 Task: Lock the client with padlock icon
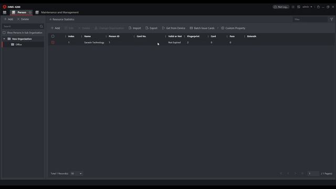[318, 7]
